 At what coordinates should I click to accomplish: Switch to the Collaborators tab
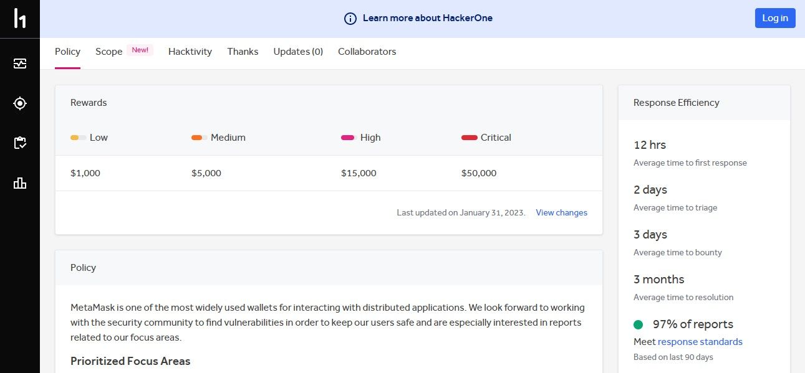pyautogui.click(x=367, y=52)
